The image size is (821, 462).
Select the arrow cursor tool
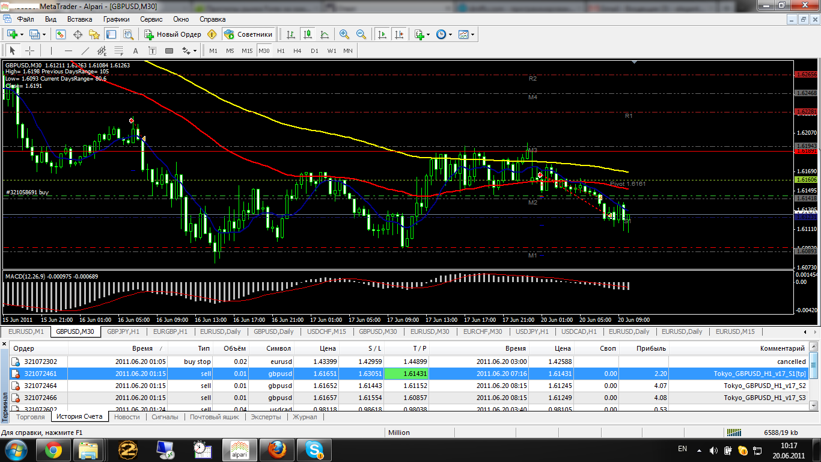tap(13, 51)
